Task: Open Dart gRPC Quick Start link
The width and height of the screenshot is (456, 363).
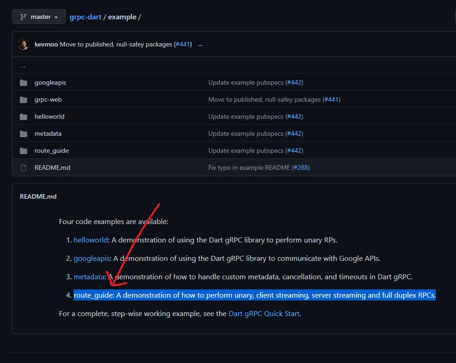Action: pyautogui.click(x=264, y=314)
